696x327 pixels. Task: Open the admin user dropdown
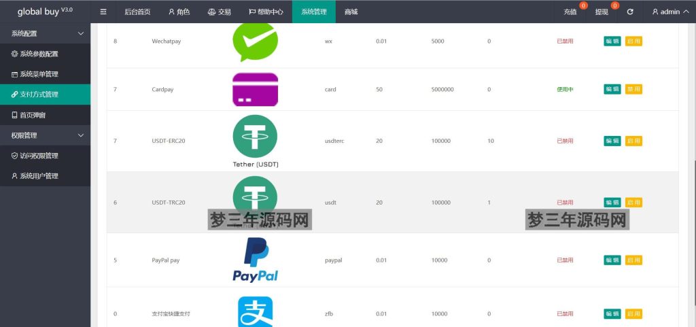[x=669, y=12]
